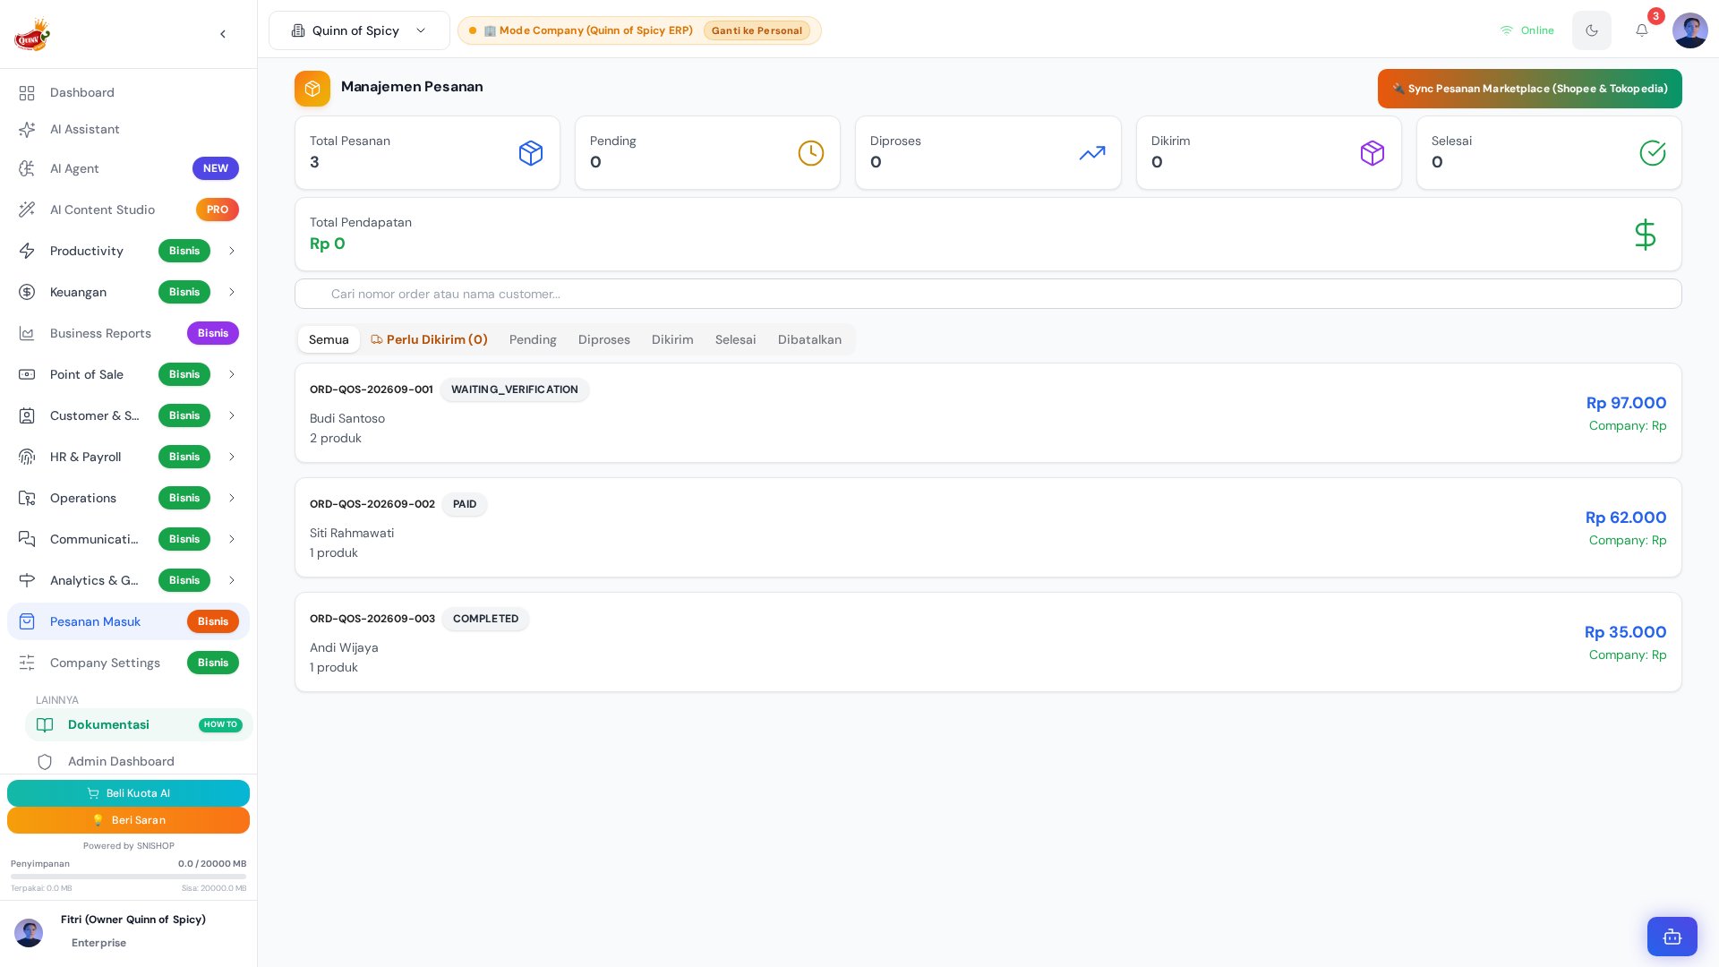Select the Semua tab
Screen dimensions: 1719x967
pyautogui.click(x=329, y=339)
